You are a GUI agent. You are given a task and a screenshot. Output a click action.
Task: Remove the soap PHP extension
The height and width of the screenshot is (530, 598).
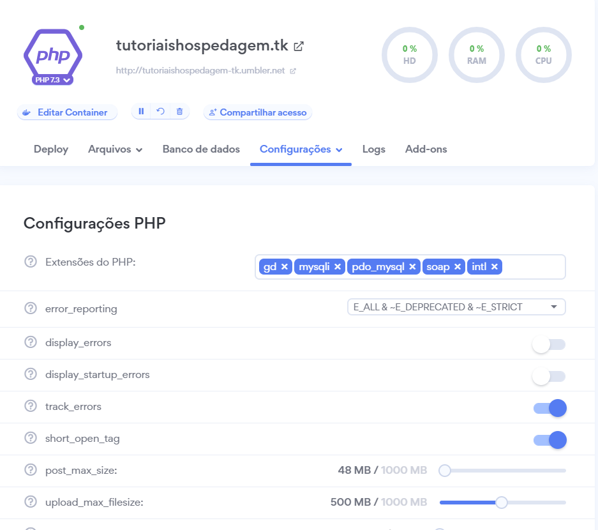(x=457, y=267)
